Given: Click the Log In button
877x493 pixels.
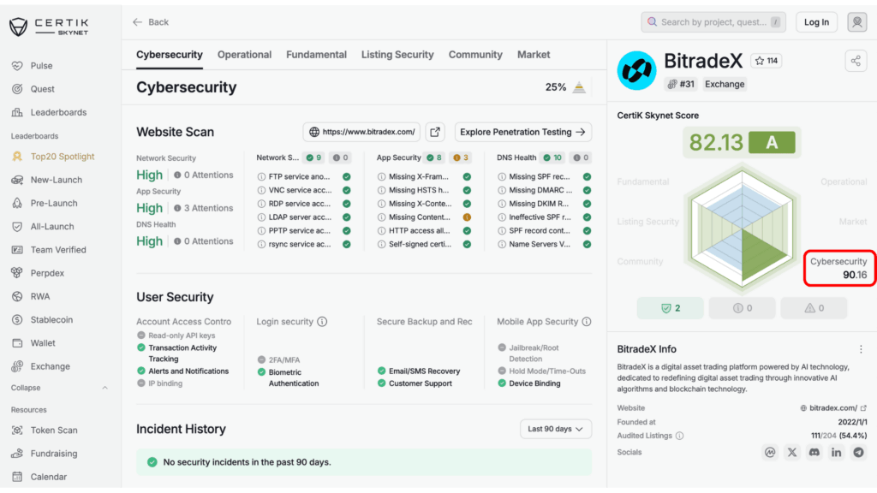Looking at the screenshot, I should 816,22.
